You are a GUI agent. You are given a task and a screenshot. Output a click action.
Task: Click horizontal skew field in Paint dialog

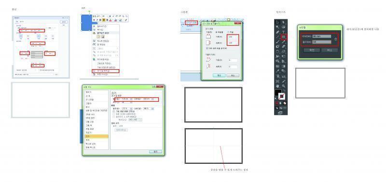pyautogui.click(x=233, y=60)
